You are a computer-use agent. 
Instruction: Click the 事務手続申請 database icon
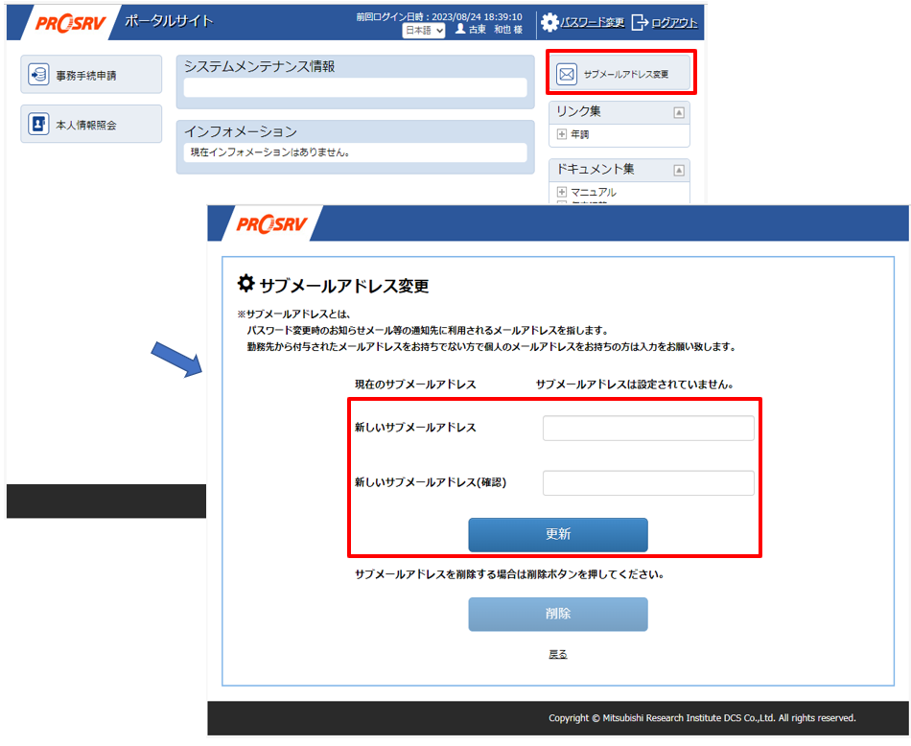[38, 75]
